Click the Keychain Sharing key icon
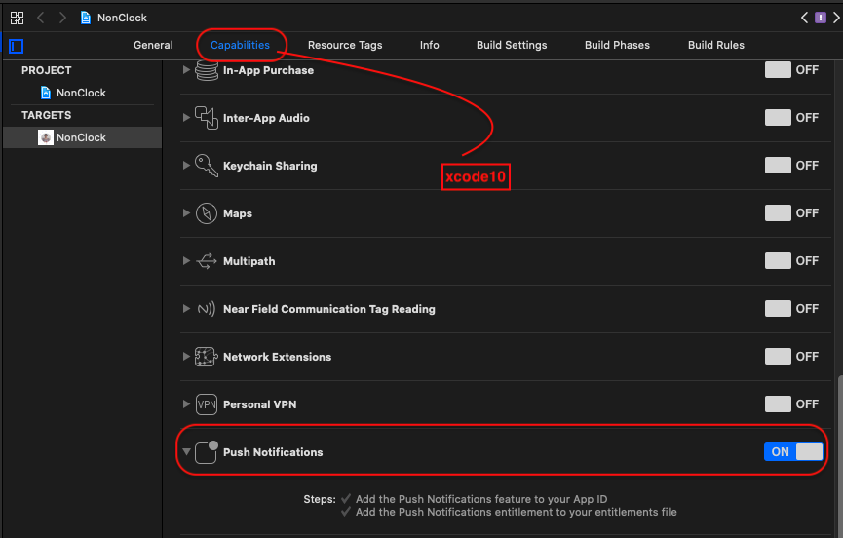This screenshot has width=843, height=538. [207, 166]
